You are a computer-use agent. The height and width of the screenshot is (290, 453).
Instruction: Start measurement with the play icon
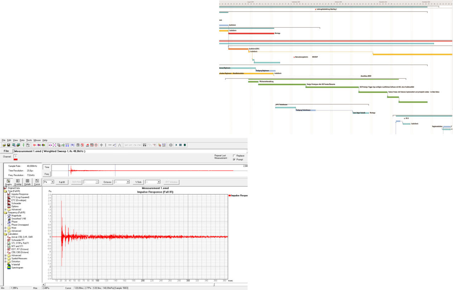tap(176, 145)
